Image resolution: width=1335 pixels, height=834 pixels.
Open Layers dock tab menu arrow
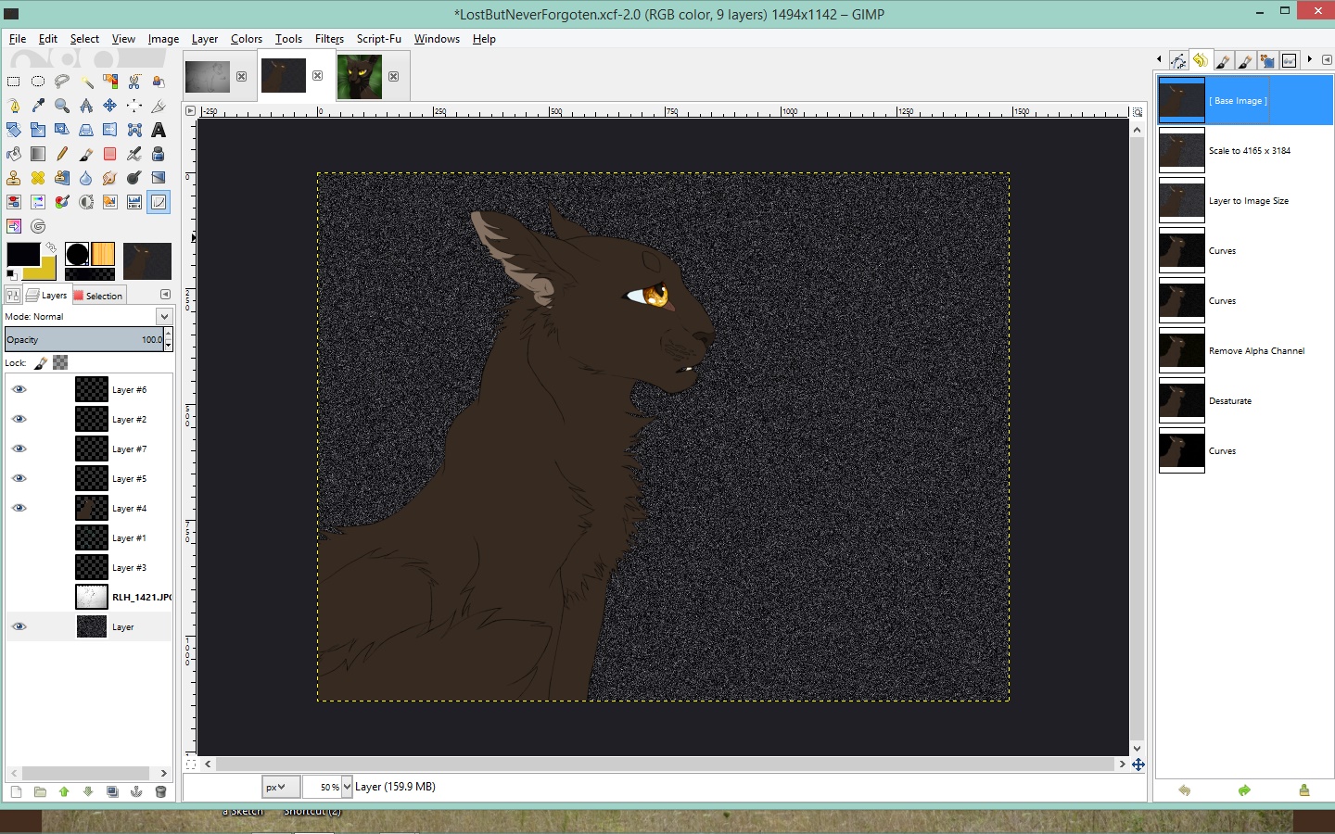[165, 295]
